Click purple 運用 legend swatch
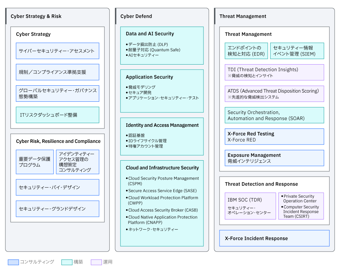This screenshot has height=273, width=340. point(96,262)
